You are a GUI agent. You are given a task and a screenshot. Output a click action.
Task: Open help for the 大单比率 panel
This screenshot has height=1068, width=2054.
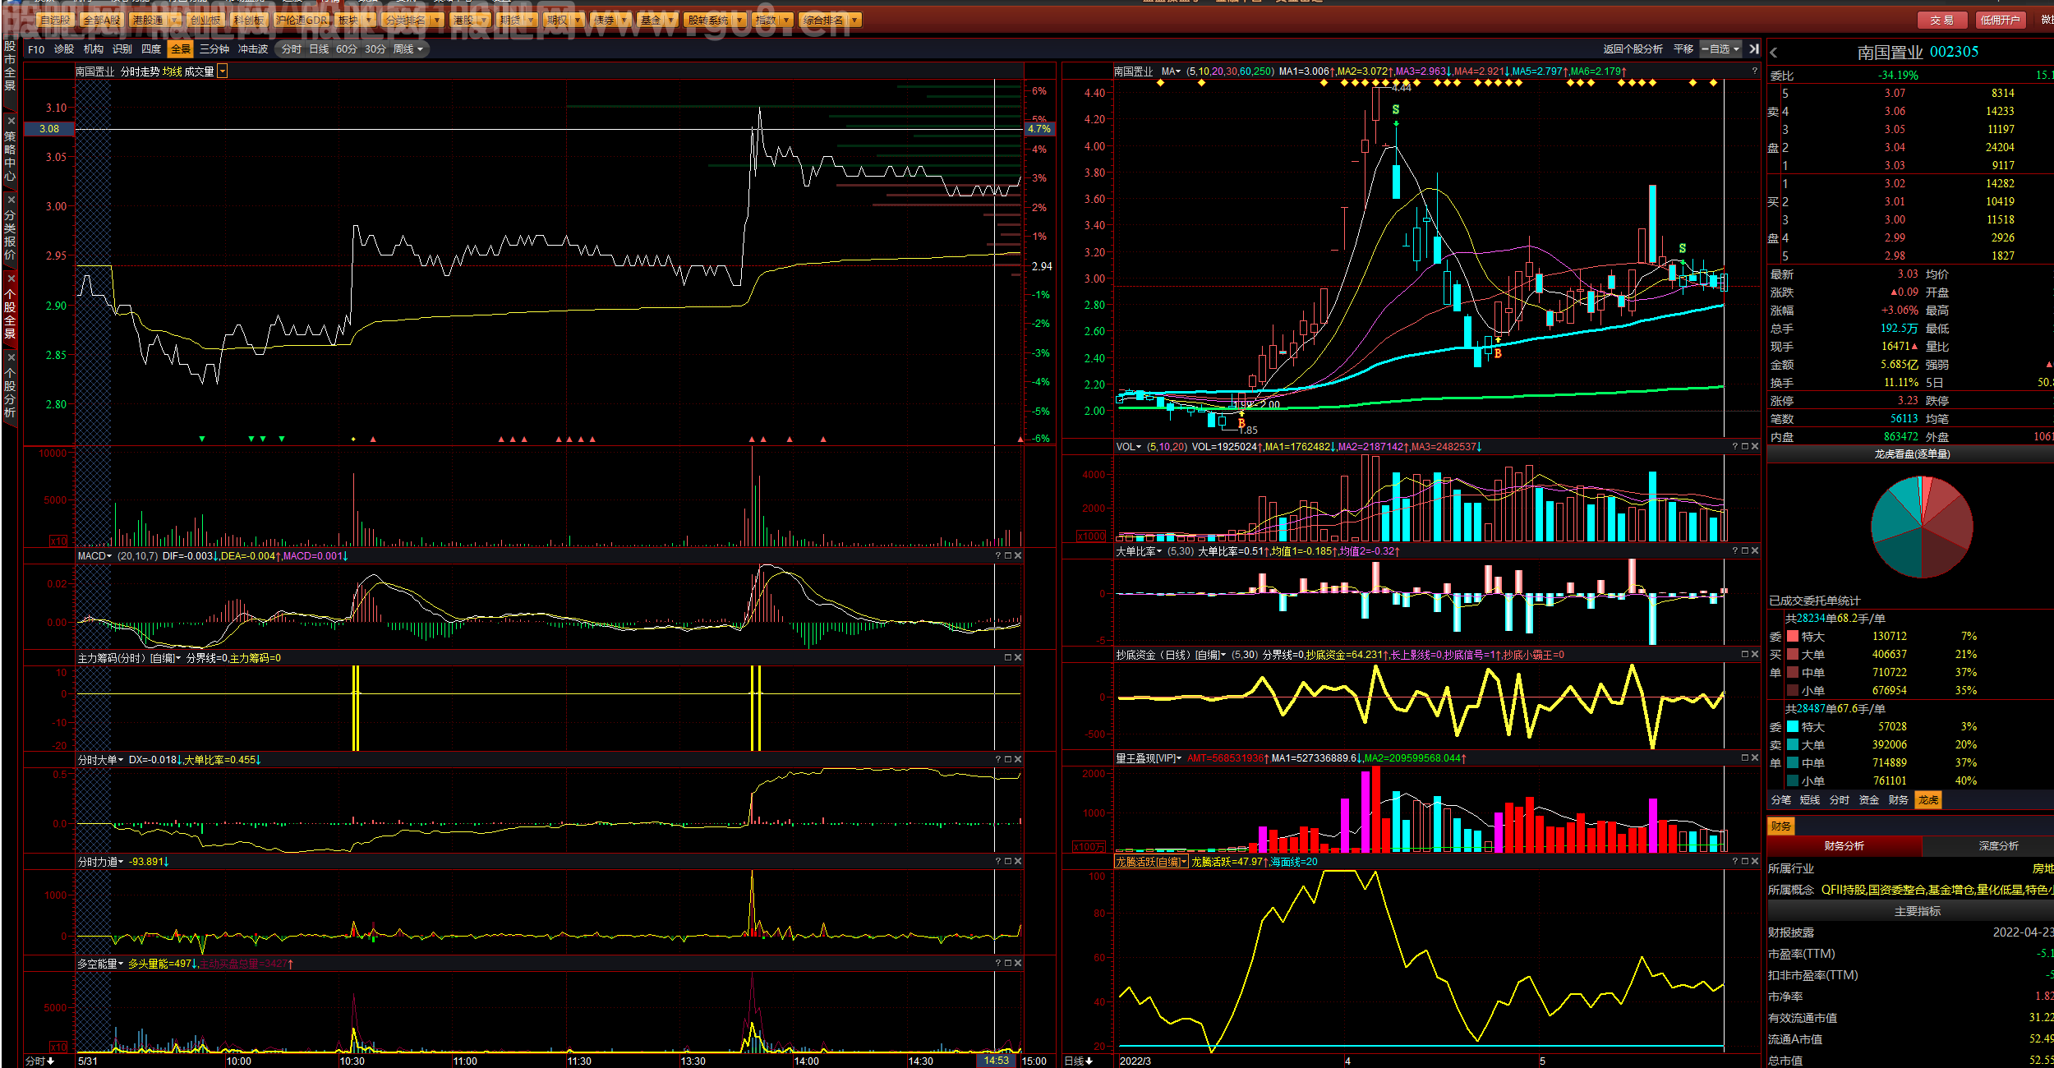[1735, 551]
